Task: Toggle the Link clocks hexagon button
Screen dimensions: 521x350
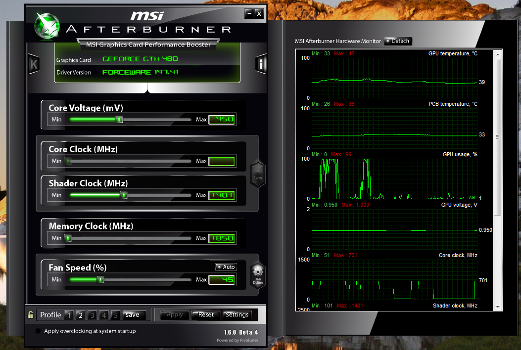Action: click(x=258, y=174)
